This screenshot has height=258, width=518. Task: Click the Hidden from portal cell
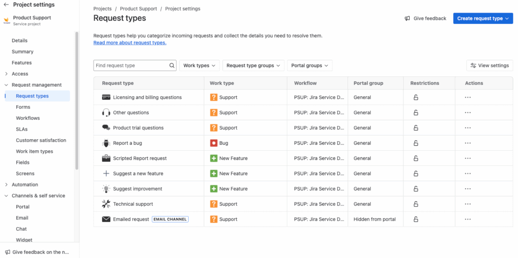pos(375,220)
